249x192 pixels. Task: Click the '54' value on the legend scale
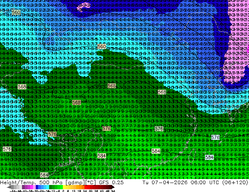113,191
